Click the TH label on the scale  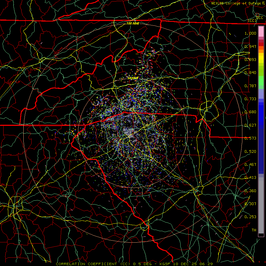coord(254,230)
